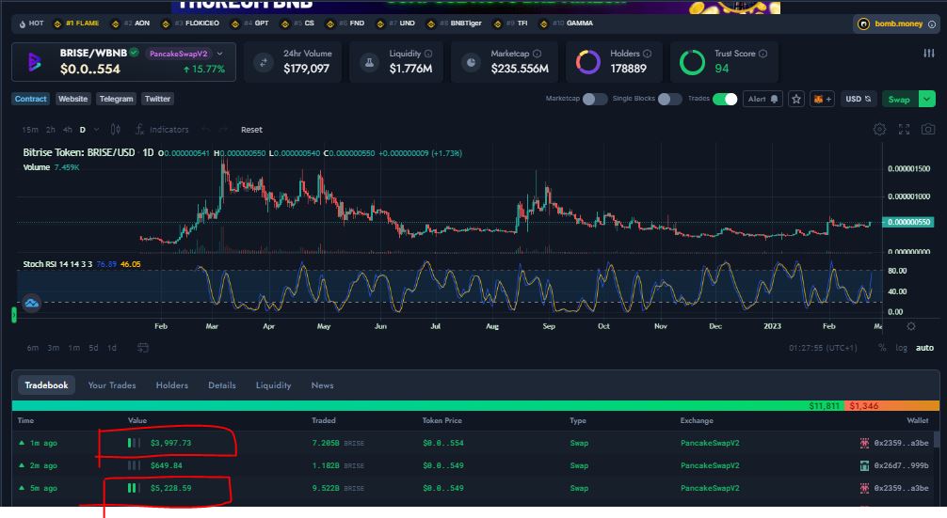Viewport: 947px width, 518px height.
Task: Click the orange sell volume bar $1,346
Action: tap(891, 406)
